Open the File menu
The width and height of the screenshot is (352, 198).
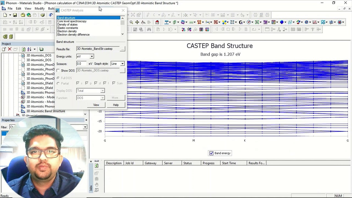click(10, 9)
